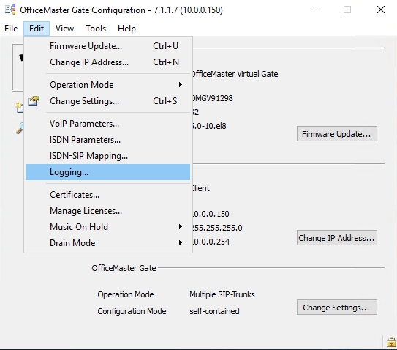Click the self-contained configuration mode value
The image size is (397, 350).
point(214,311)
